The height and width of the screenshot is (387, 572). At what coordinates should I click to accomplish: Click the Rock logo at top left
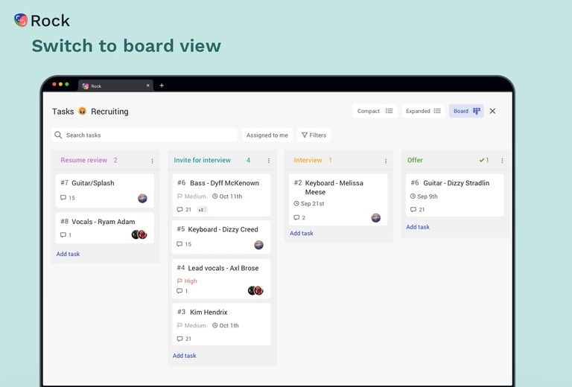point(21,21)
